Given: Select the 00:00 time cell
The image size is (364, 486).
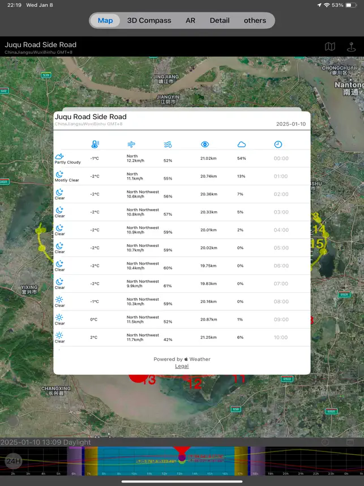Looking at the screenshot, I should (x=281, y=159).
